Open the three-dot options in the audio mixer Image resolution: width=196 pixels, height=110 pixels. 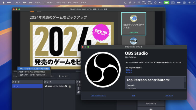tap(79, 88)
